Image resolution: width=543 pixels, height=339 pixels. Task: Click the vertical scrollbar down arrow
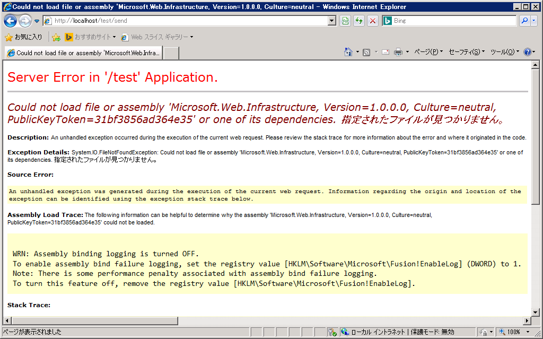point(535,312)
